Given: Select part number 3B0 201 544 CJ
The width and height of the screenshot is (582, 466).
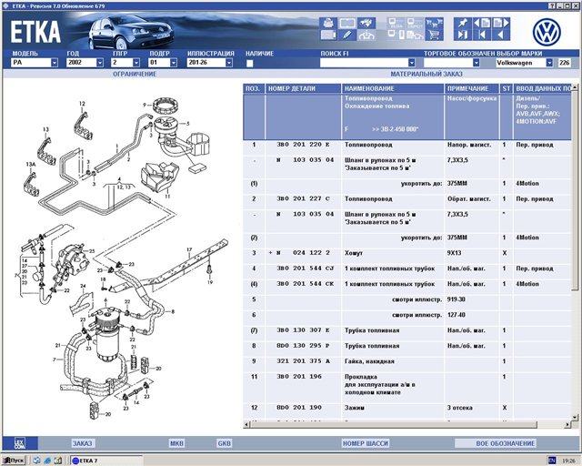Looking at the screenshot, I should coord(306,268).
